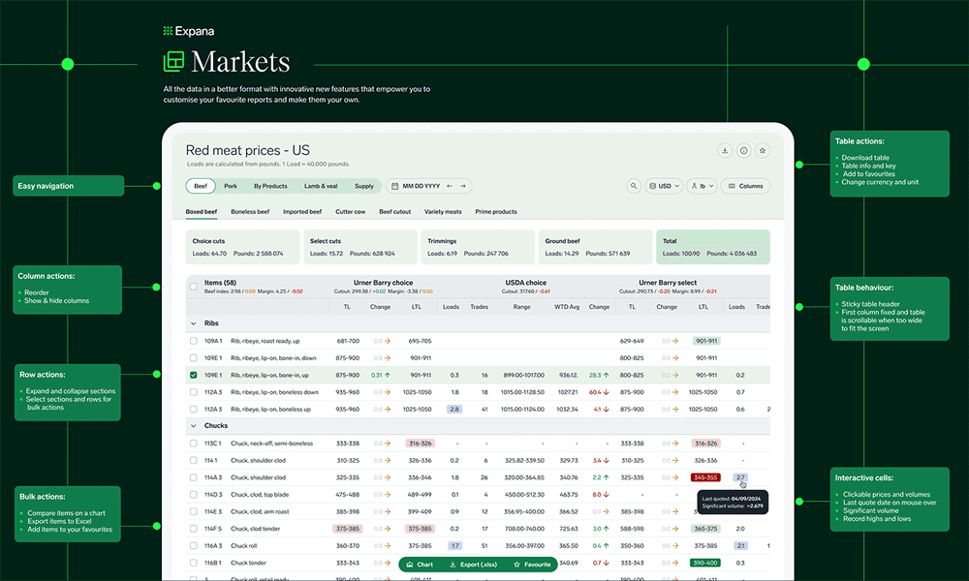This screenshot has height=581, width=969.
Task: Add selected items via Favourite button
Action: point(532,565)
